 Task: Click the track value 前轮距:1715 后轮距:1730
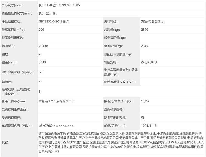56,101
